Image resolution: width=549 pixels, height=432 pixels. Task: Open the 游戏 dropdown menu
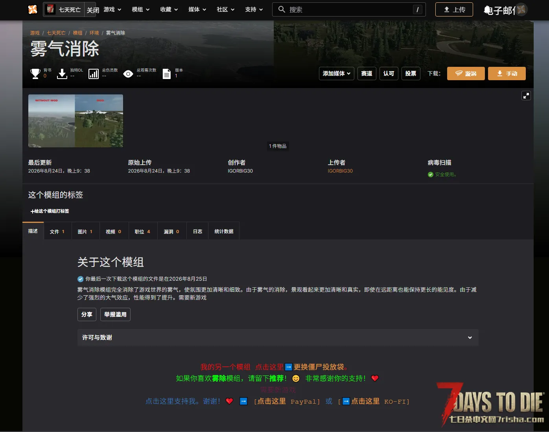tap(112, 9)
